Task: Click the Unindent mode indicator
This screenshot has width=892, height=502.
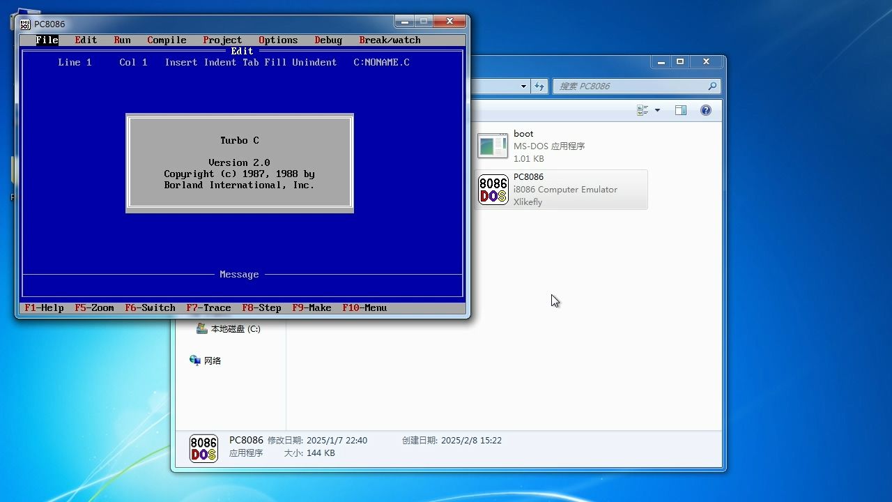Action: [x=315, y=63]
